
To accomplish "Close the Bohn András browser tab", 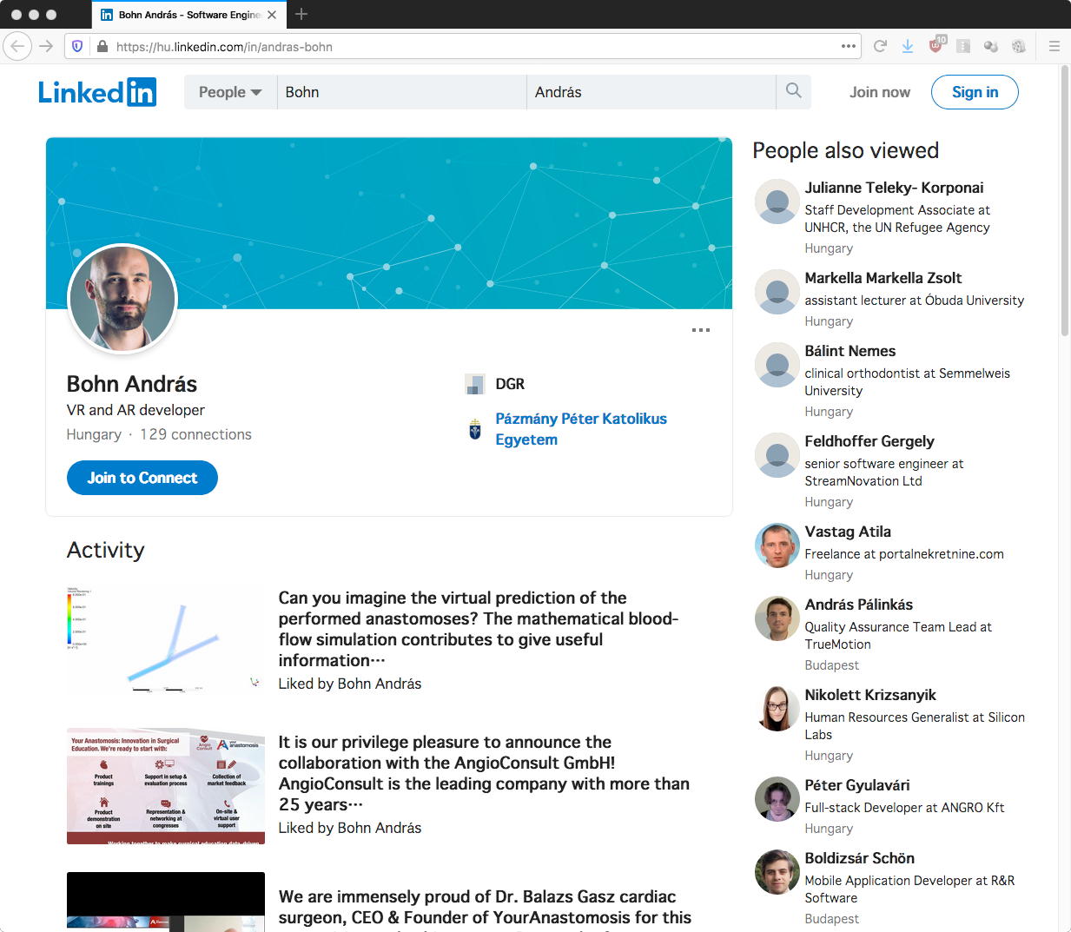I will [x=272, y=15].
